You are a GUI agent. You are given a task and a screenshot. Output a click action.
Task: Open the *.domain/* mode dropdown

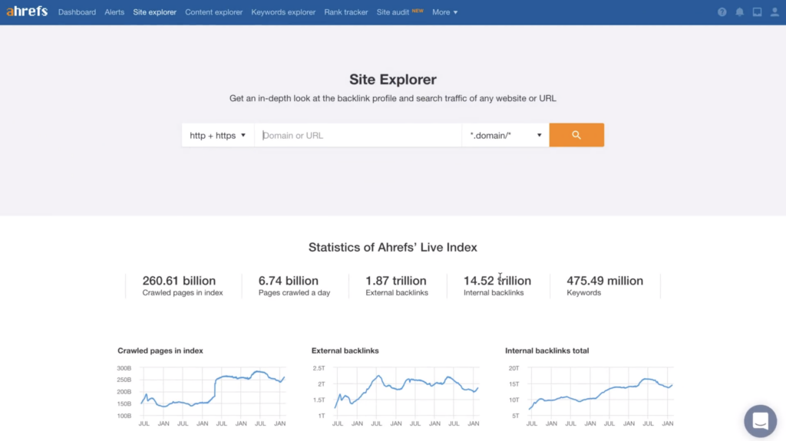click(505, 135)
